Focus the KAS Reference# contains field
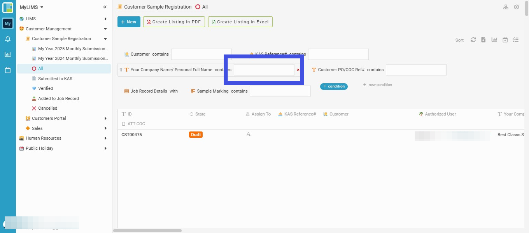 [x=338, y=54]
